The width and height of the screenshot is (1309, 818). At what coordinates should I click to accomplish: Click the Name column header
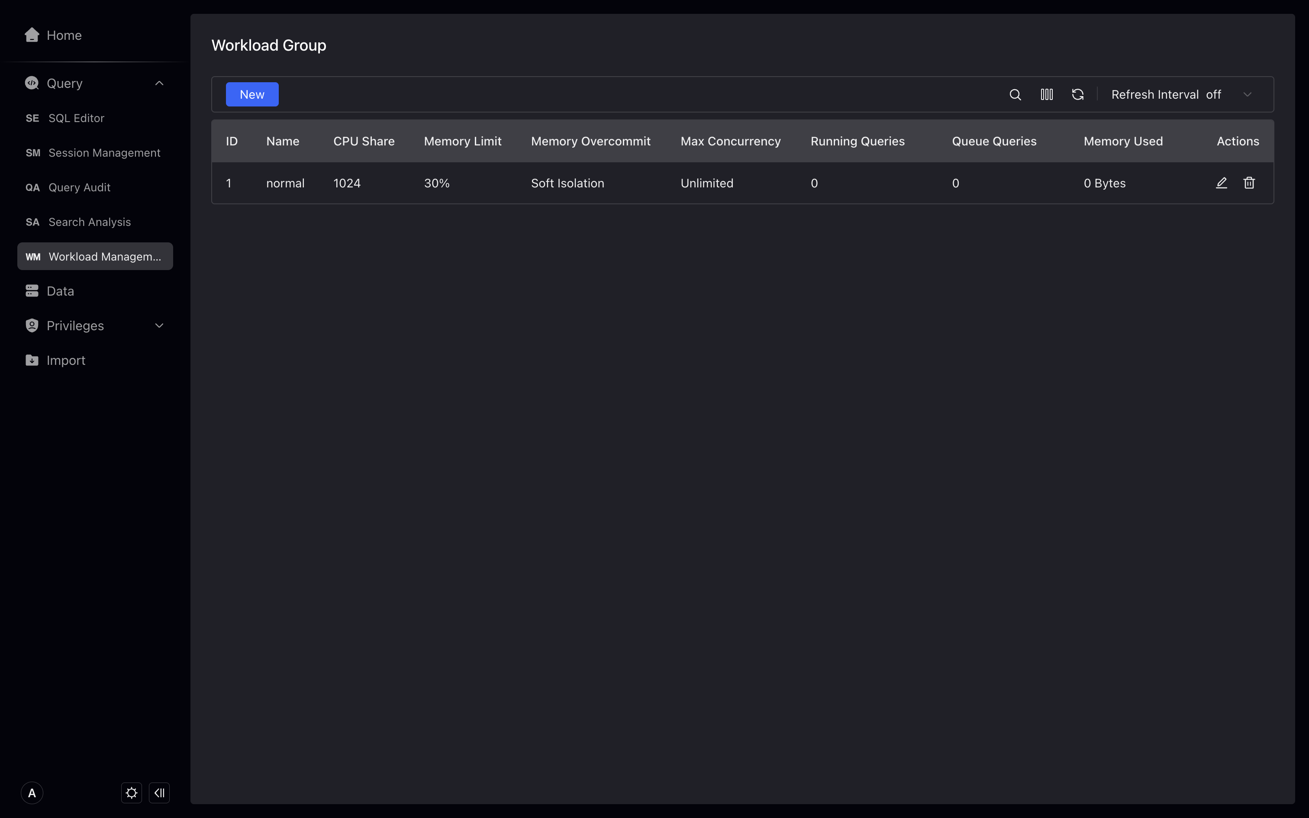click(283, 141)
